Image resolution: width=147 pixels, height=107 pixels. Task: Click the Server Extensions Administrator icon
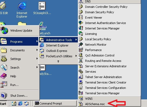tap(81, 66)
